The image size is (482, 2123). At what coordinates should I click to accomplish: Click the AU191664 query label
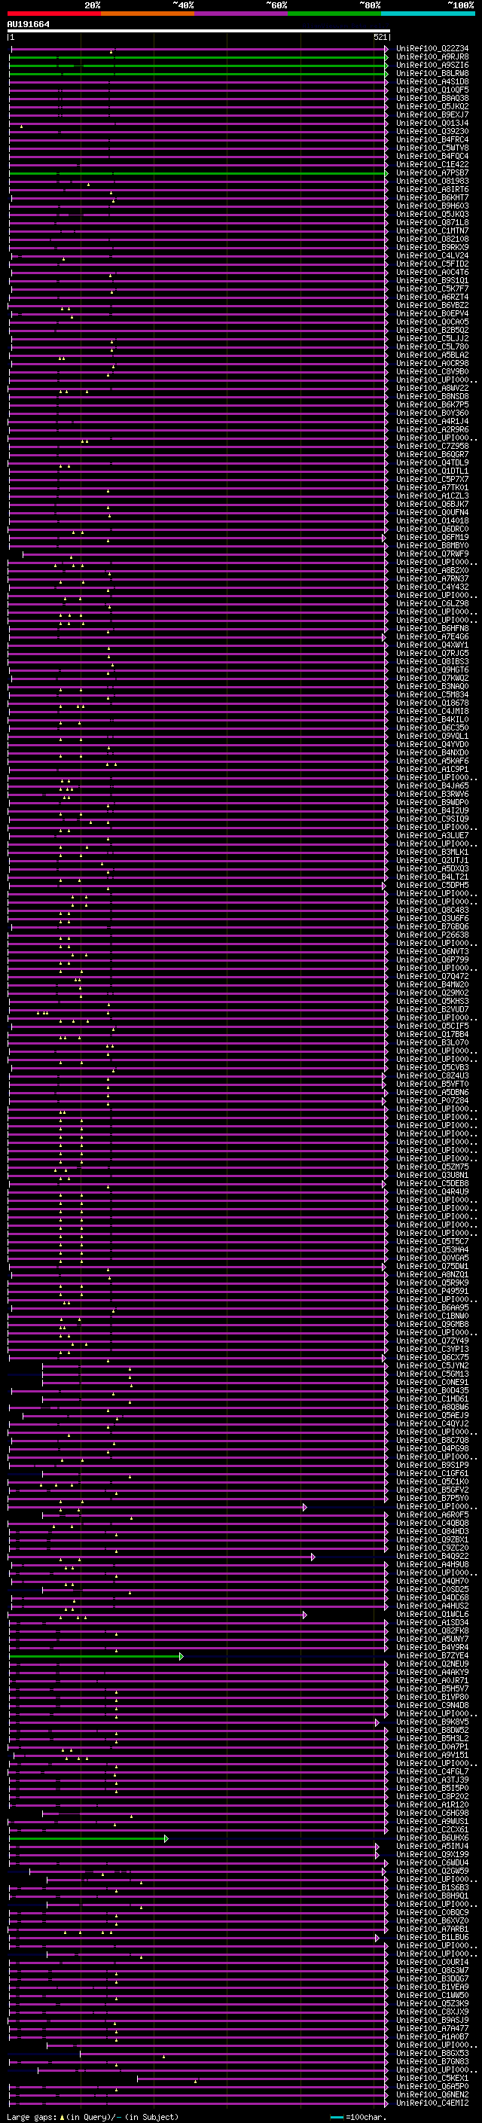[28, 24]
